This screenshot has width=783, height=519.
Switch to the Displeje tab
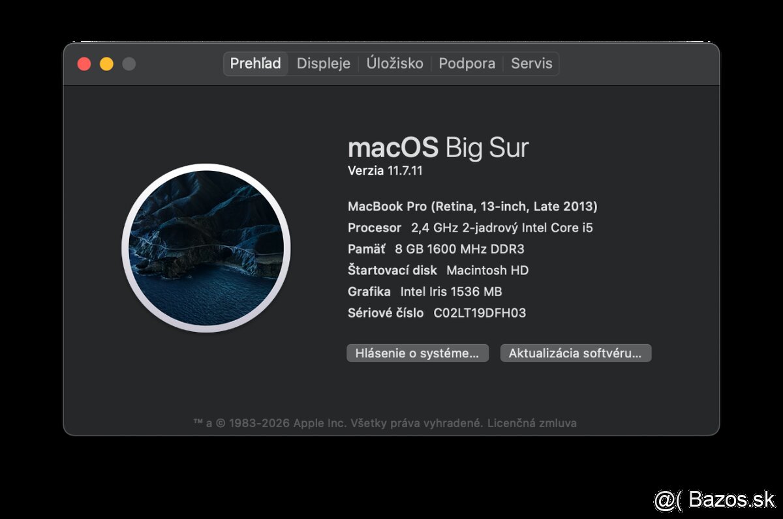click(322, 63)
